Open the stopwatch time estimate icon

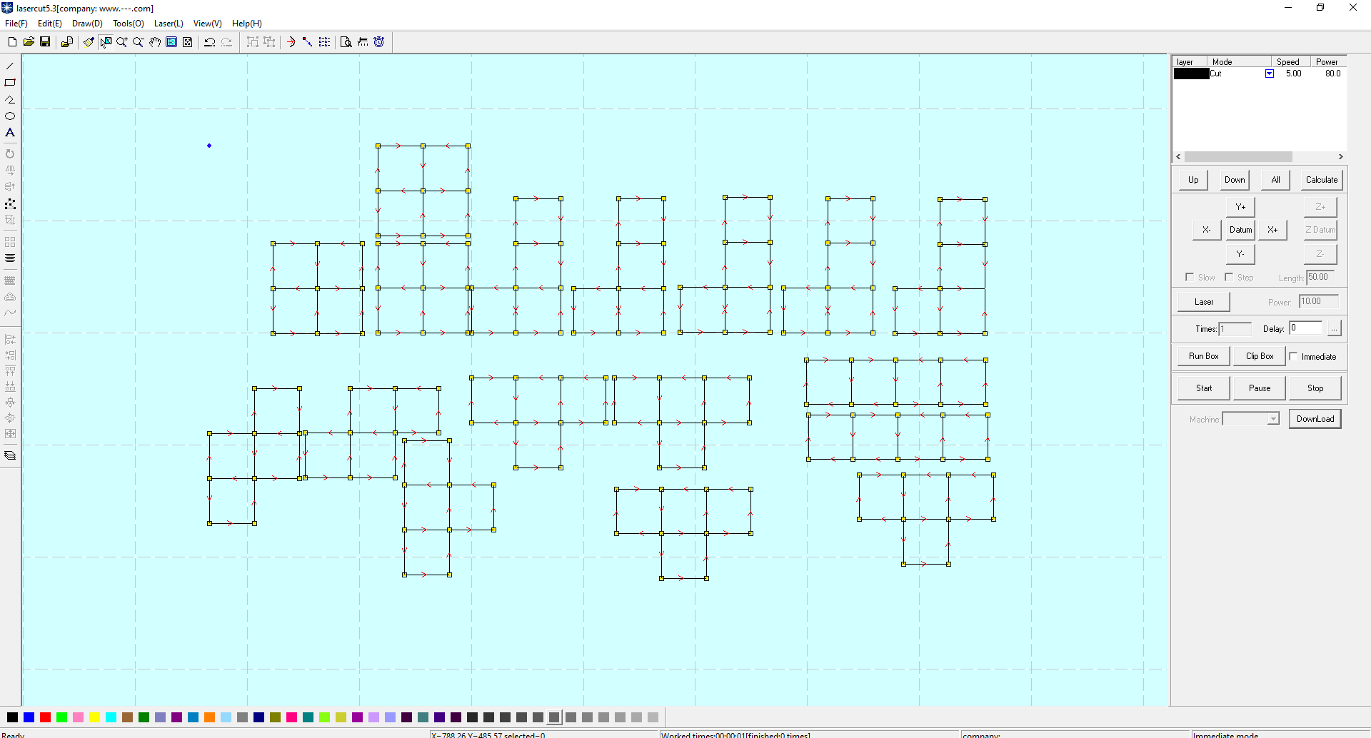pyautogui.click(x=379, y=42)
